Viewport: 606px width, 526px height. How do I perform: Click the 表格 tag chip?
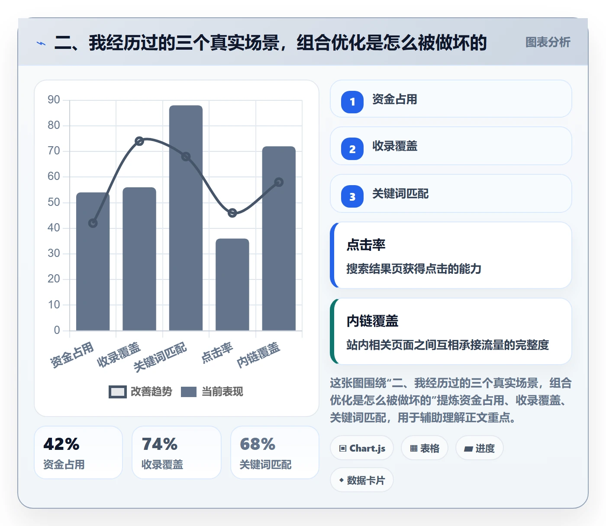pos(425,448)
